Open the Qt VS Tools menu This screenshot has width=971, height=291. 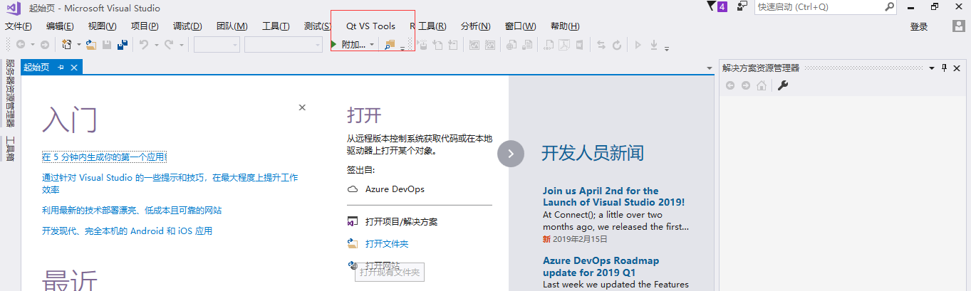(x=370, y=26)
